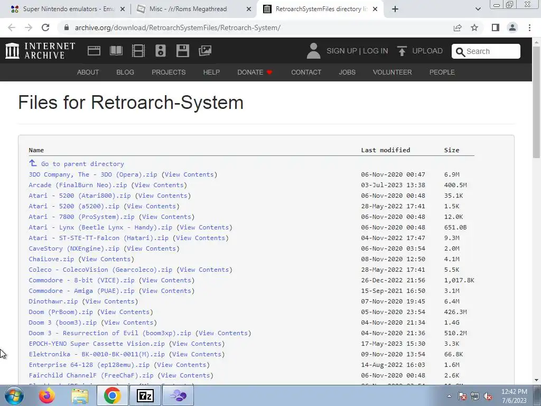View contents of ChaiLove.zip

pos(106,259)
